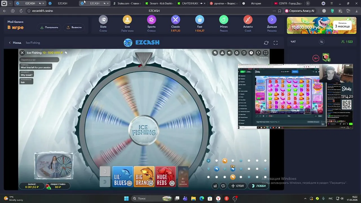
Task: Open the in-game chat bubble icon
Action: [215, 53]
